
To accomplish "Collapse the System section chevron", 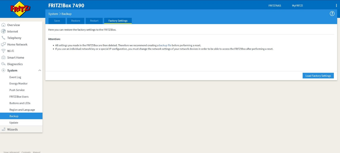I will (39, 70).
